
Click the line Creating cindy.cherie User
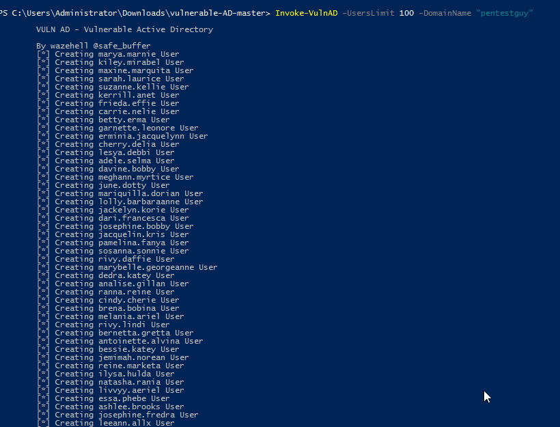(108, 301)
